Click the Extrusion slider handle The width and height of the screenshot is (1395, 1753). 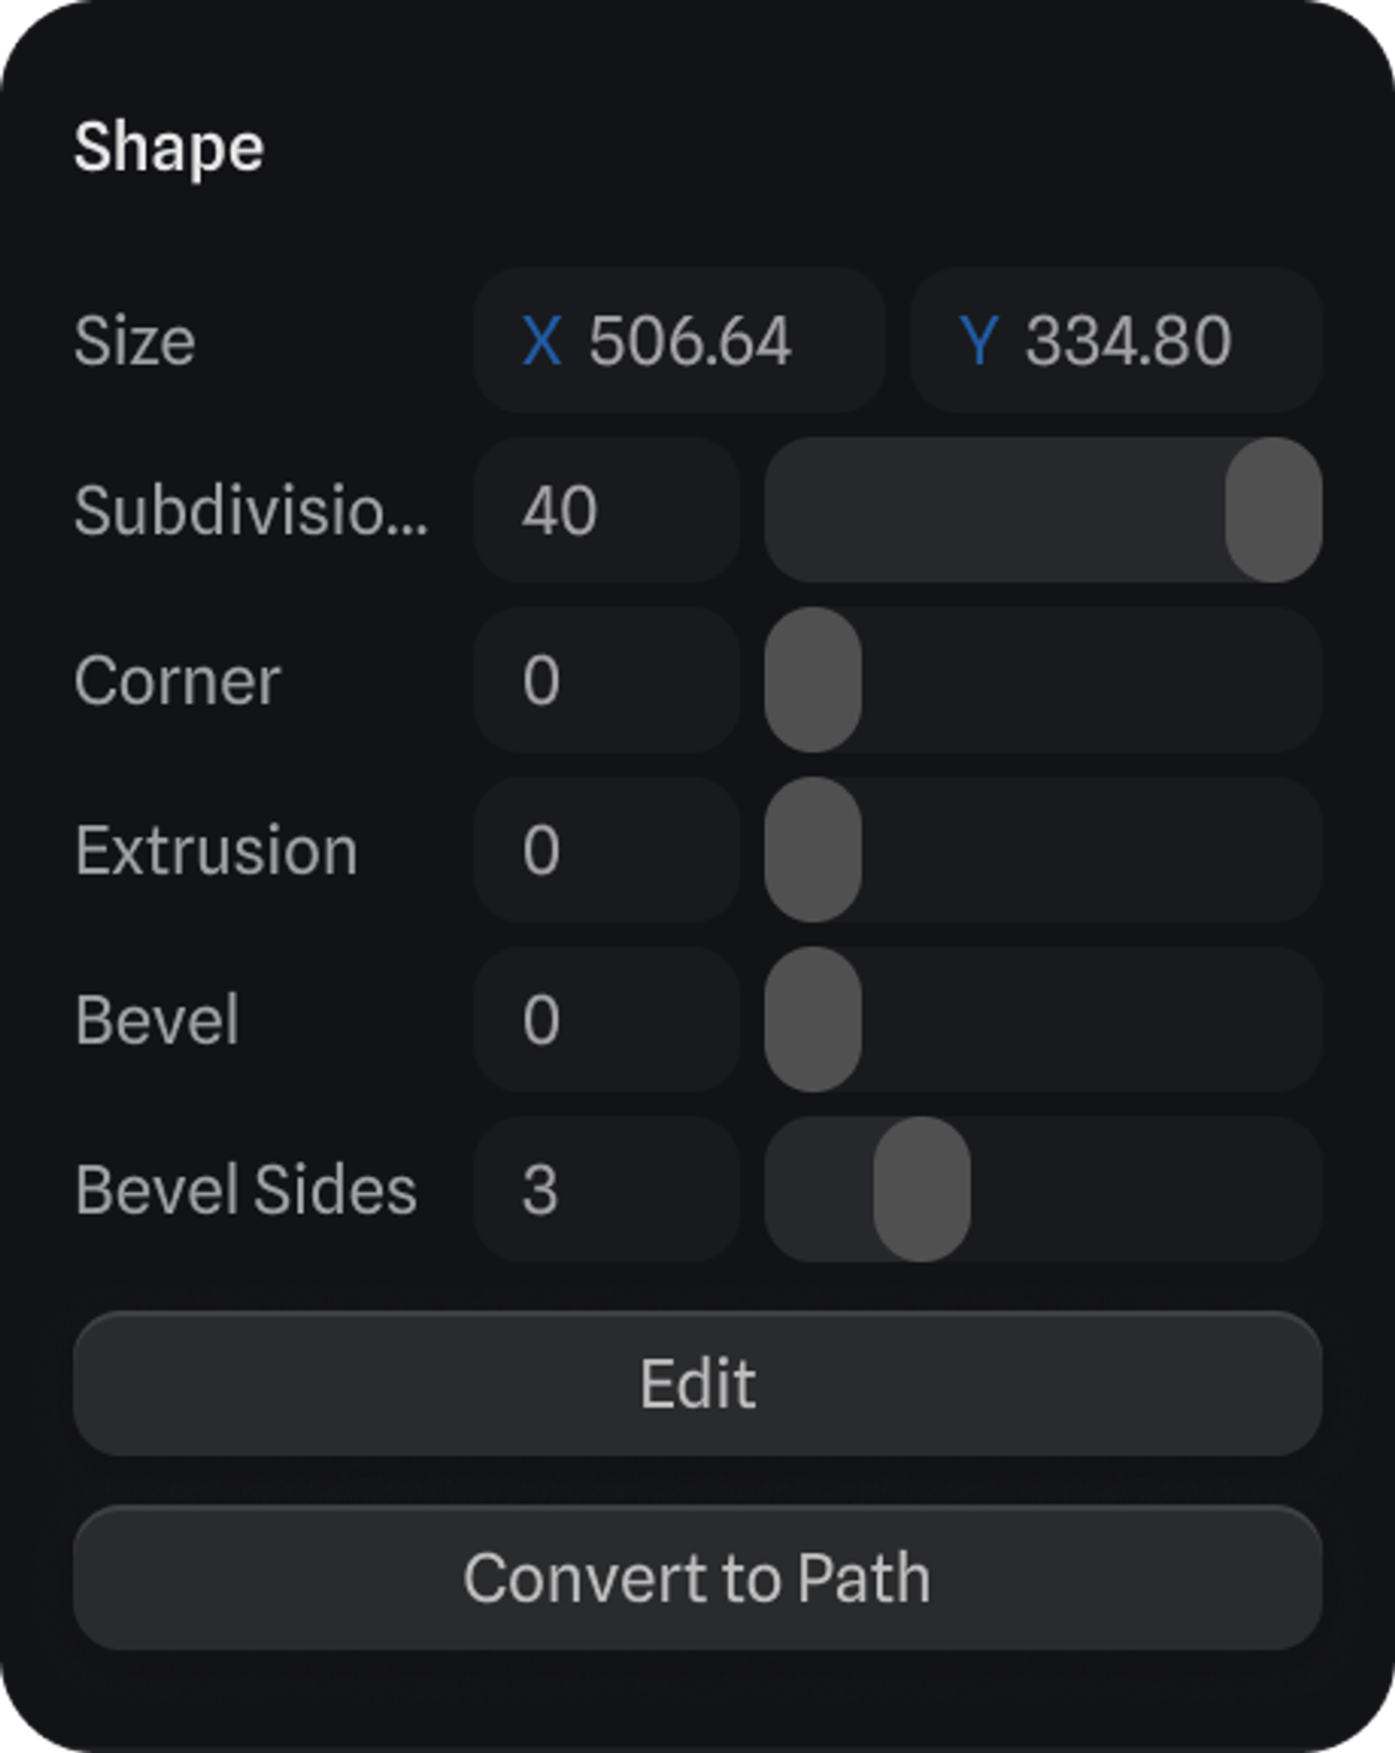[x=813, y=850]
